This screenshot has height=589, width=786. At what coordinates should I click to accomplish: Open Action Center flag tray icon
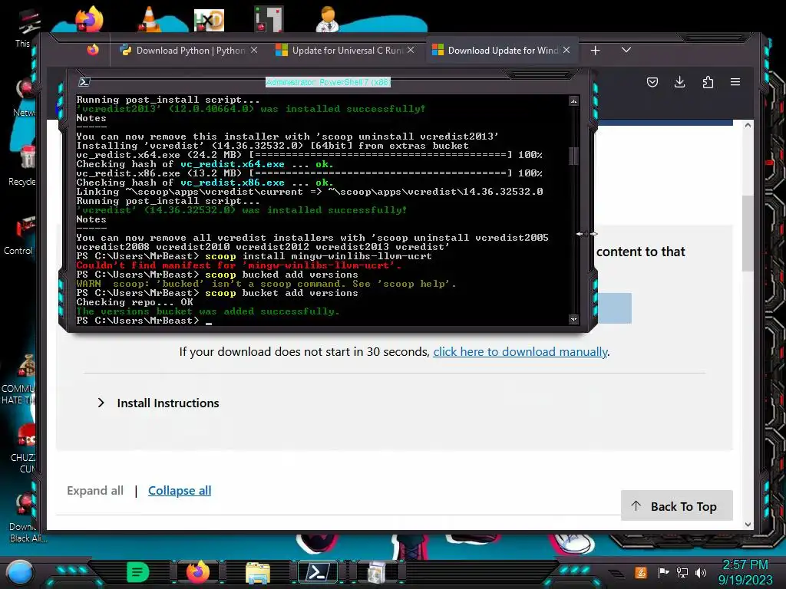point(663,572)
